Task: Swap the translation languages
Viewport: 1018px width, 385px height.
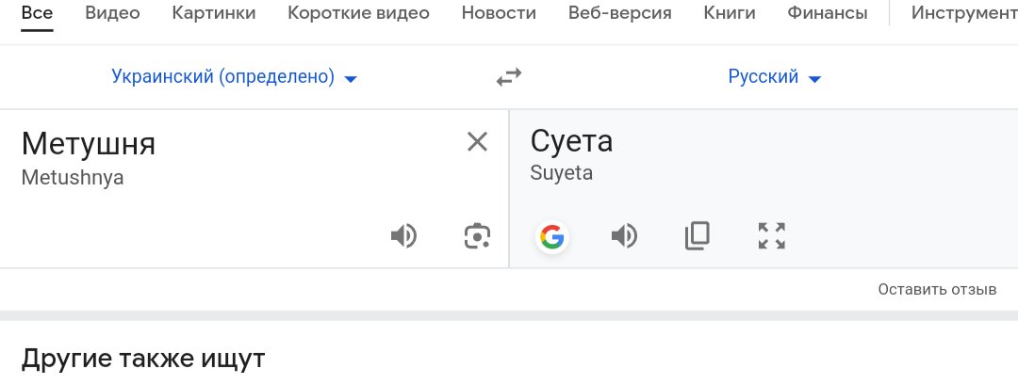Action: click(x=509, y=77)
